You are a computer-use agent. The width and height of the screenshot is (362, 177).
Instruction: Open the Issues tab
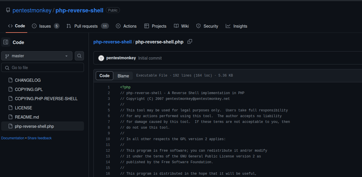tap(45, 26)
